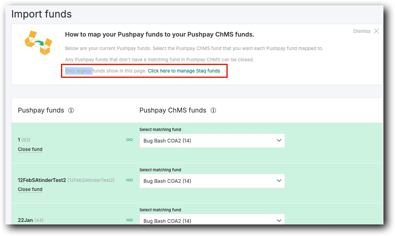Click the X icon to dismiss the banner
Screen dimensions: 395x236
tap(377, 31)
